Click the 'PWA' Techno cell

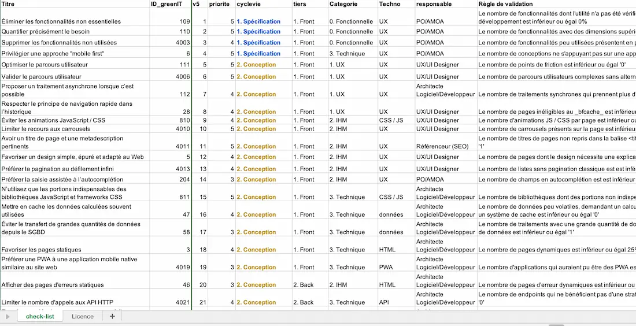397,263
